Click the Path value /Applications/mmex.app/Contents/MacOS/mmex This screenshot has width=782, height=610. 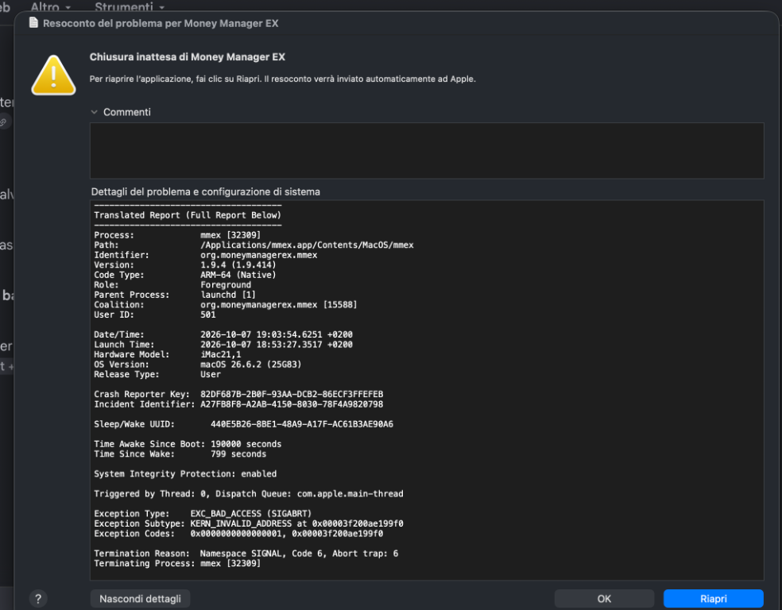coord(308,245)
